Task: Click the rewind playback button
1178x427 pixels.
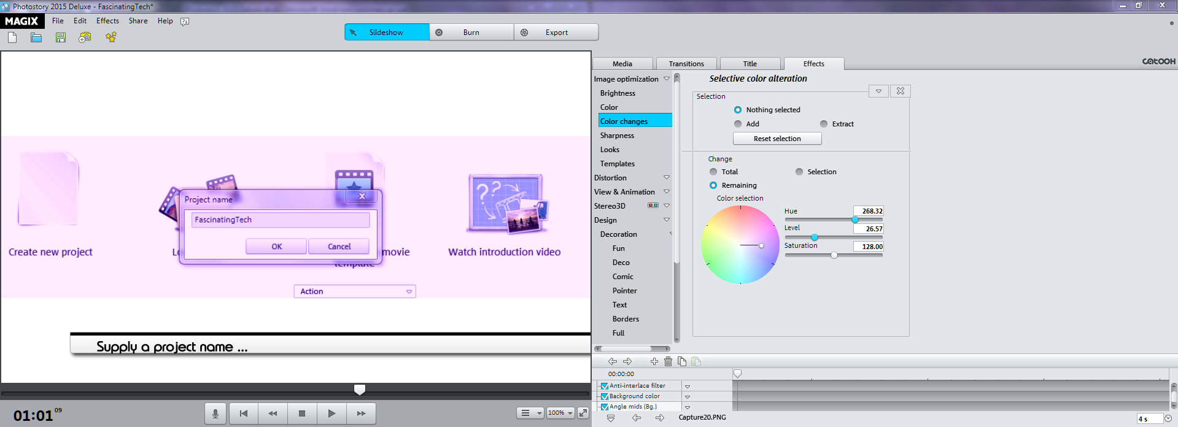Action: (x=273, y=414)
